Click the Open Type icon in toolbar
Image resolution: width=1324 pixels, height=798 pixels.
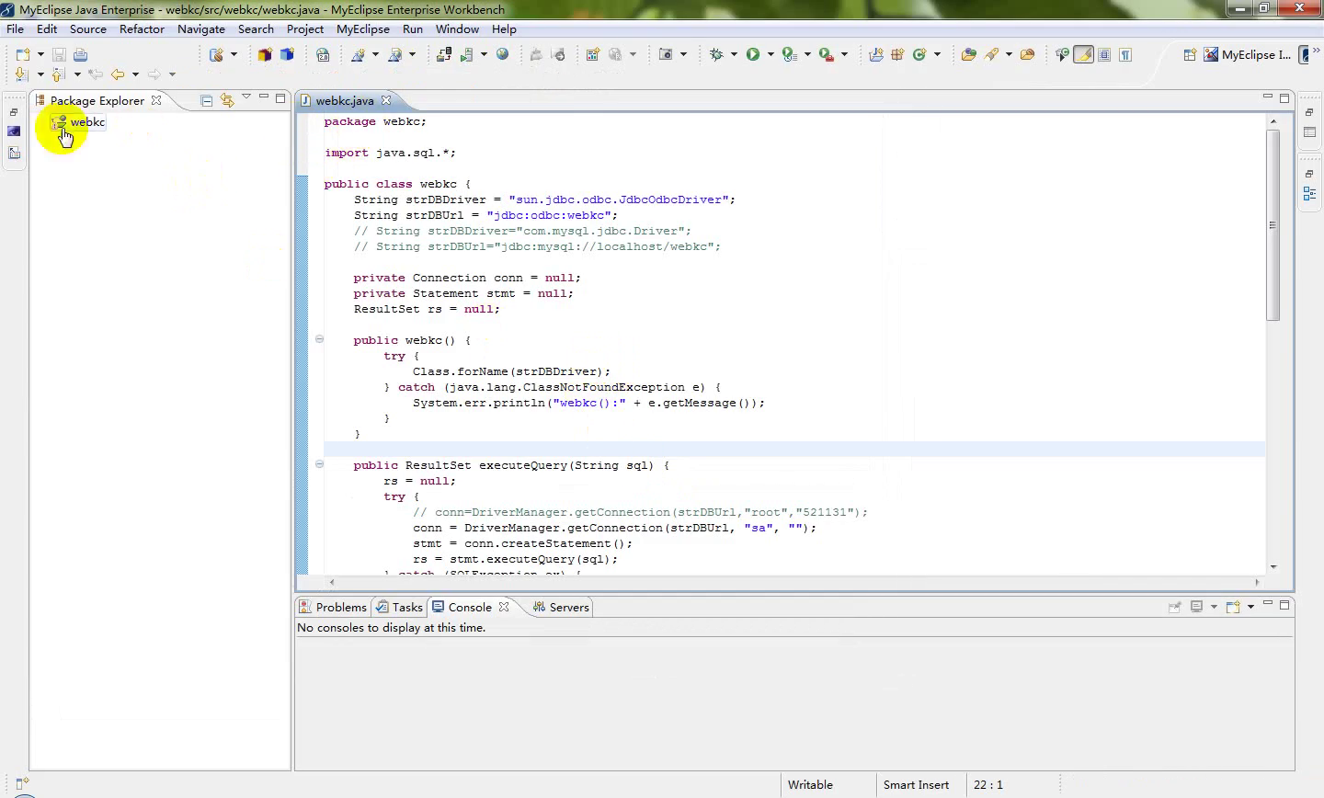[x=968, y=55]
